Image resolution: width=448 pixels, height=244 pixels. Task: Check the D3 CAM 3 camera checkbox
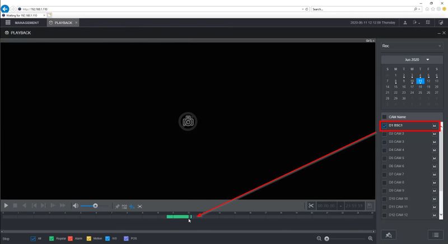pyautogui.click(x=384, y=142)
